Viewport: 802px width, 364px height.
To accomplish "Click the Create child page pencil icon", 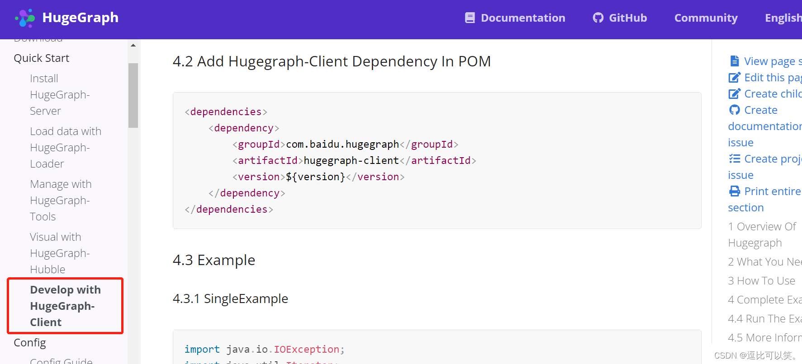I will [x=735, y=93].
